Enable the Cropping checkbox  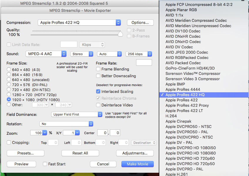[9, 142]
